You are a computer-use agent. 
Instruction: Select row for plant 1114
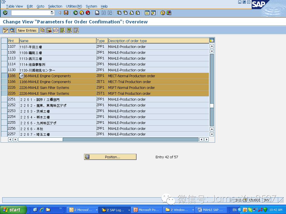(x=4, y=64)
